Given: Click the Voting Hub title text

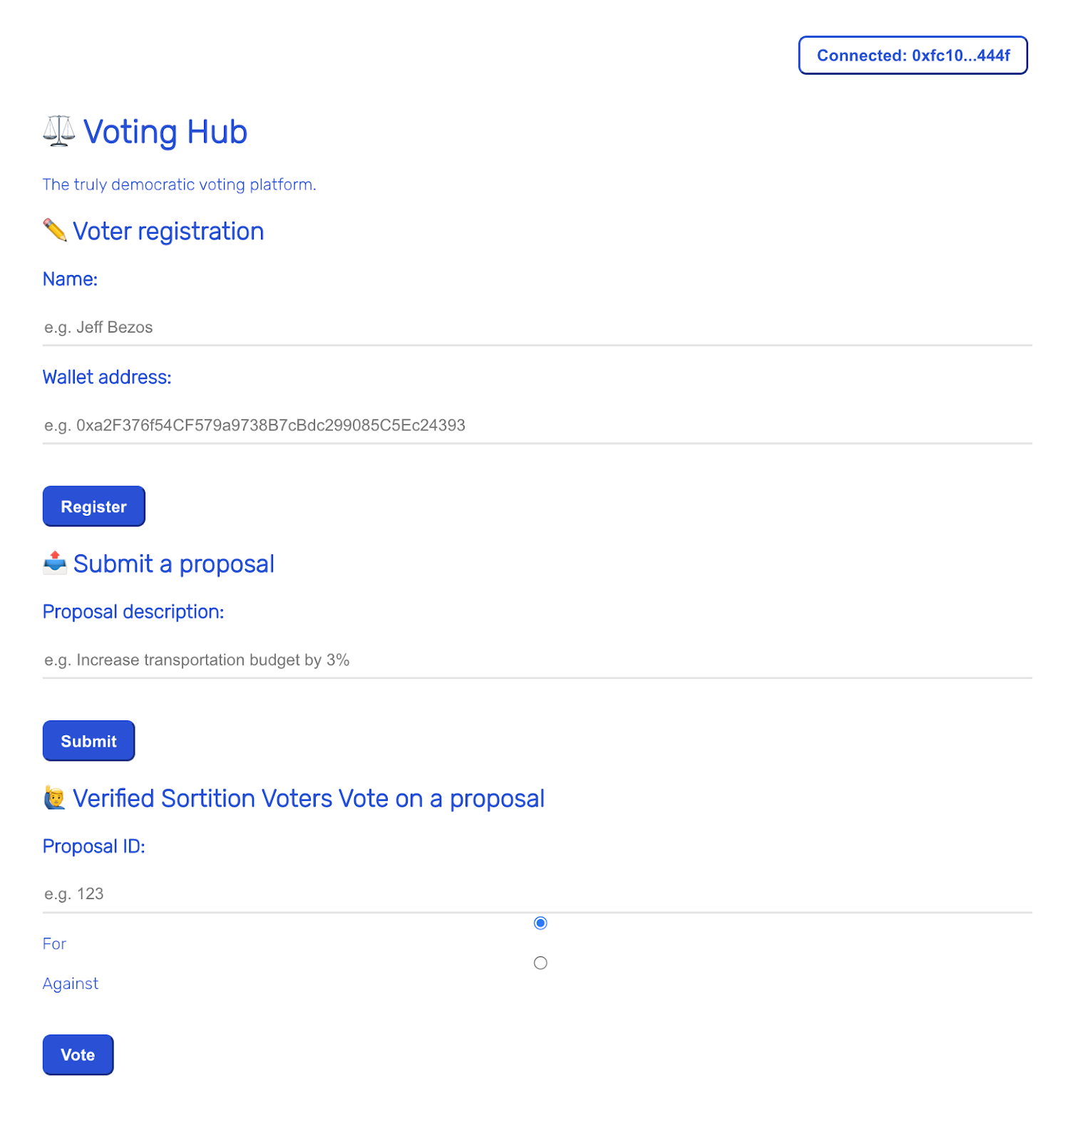Looking at the screenshot, I should [x=165, y=133].
